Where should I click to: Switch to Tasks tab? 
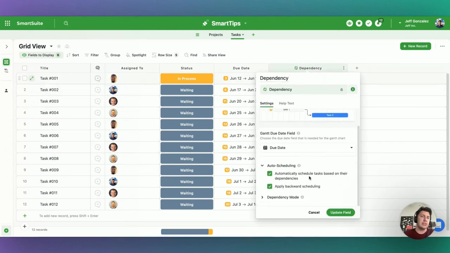(x=236, y=35)
